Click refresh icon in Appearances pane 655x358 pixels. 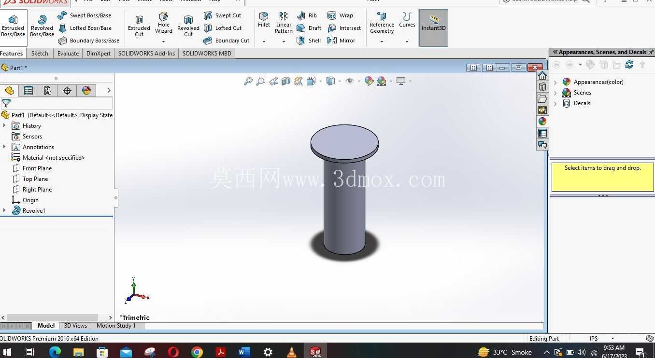coord(629,64)
